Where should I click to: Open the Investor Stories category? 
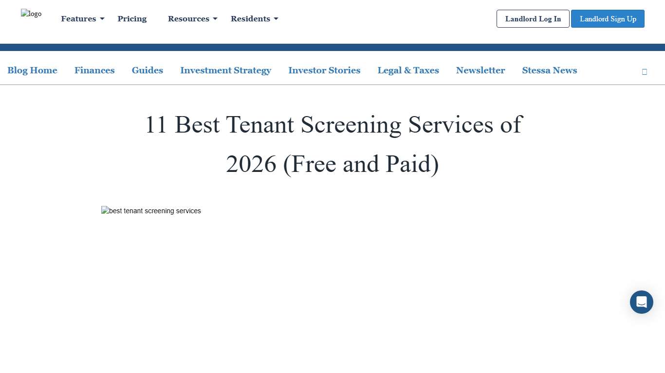coord(324,70)
